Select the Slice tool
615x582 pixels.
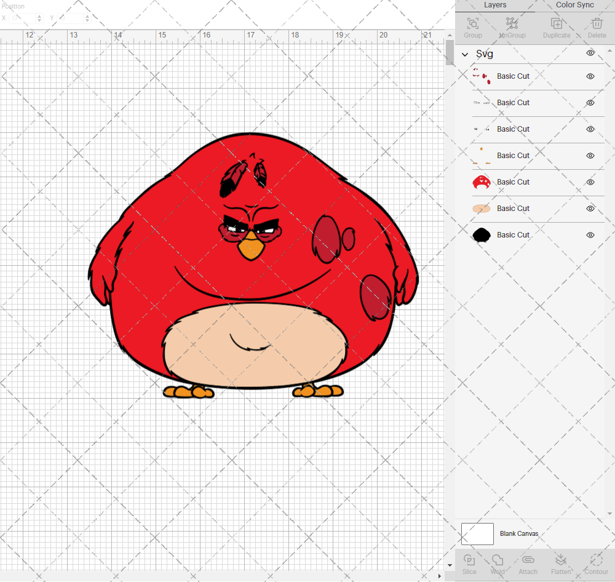tap(469, 560)
